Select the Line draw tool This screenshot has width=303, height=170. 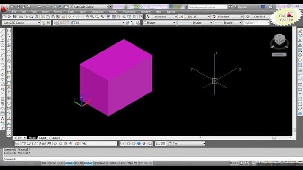(3, 31)
